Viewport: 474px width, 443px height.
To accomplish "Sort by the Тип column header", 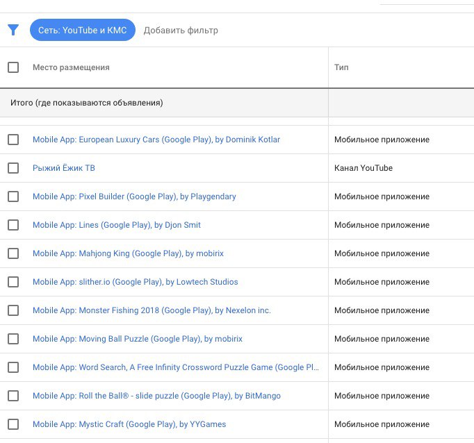I will (341, 67).
